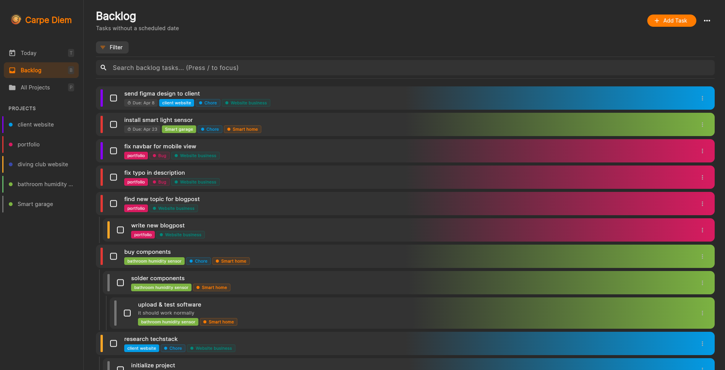Open the Filter dropdown
Screen dimensions: 725x370
[x=112, y=47]
